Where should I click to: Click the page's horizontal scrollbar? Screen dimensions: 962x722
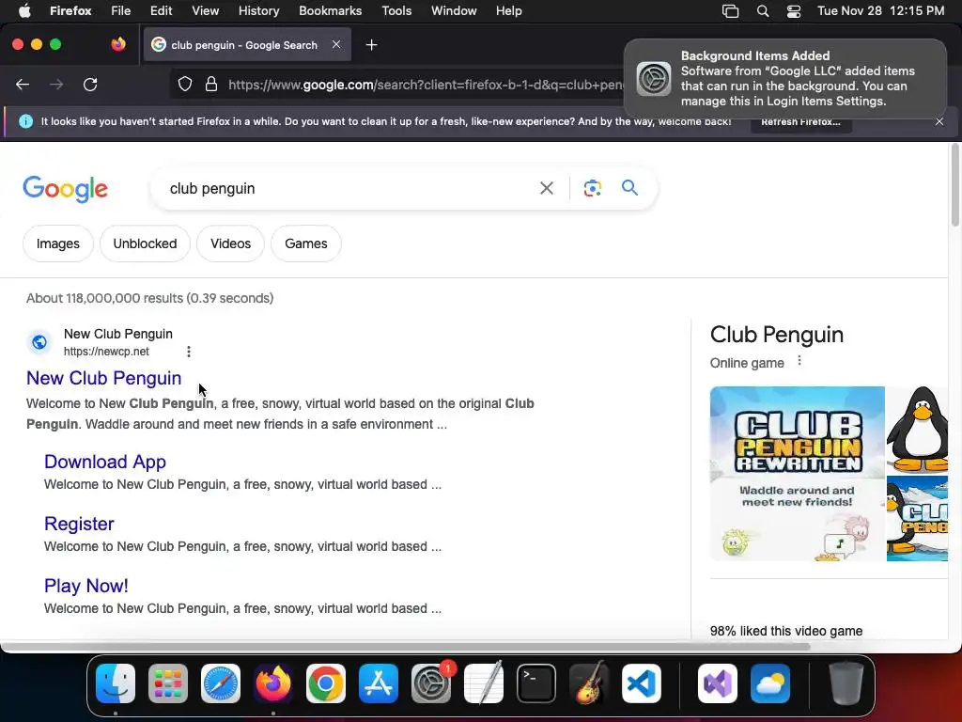point(405,647)
